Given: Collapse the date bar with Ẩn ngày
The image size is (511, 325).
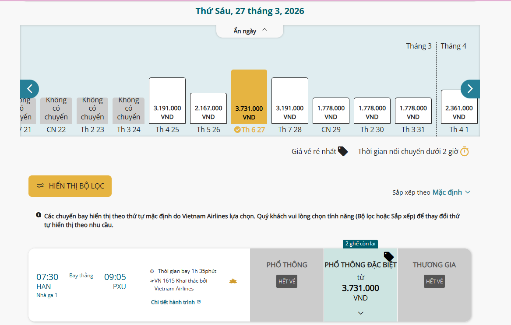Looking at the screenshot, I should point(250,31).
